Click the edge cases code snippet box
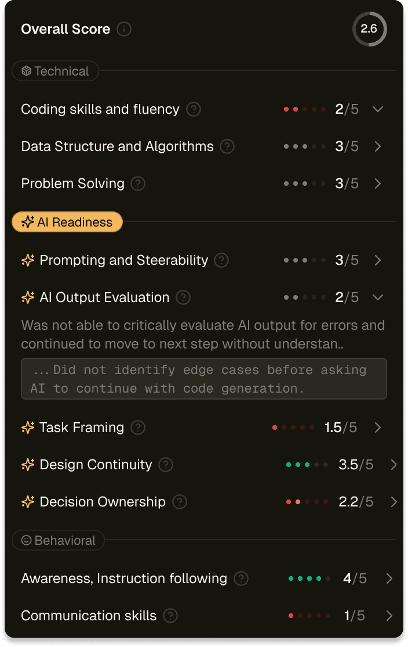The height and width of the screenshot is (647, 408). coord(204,379)
